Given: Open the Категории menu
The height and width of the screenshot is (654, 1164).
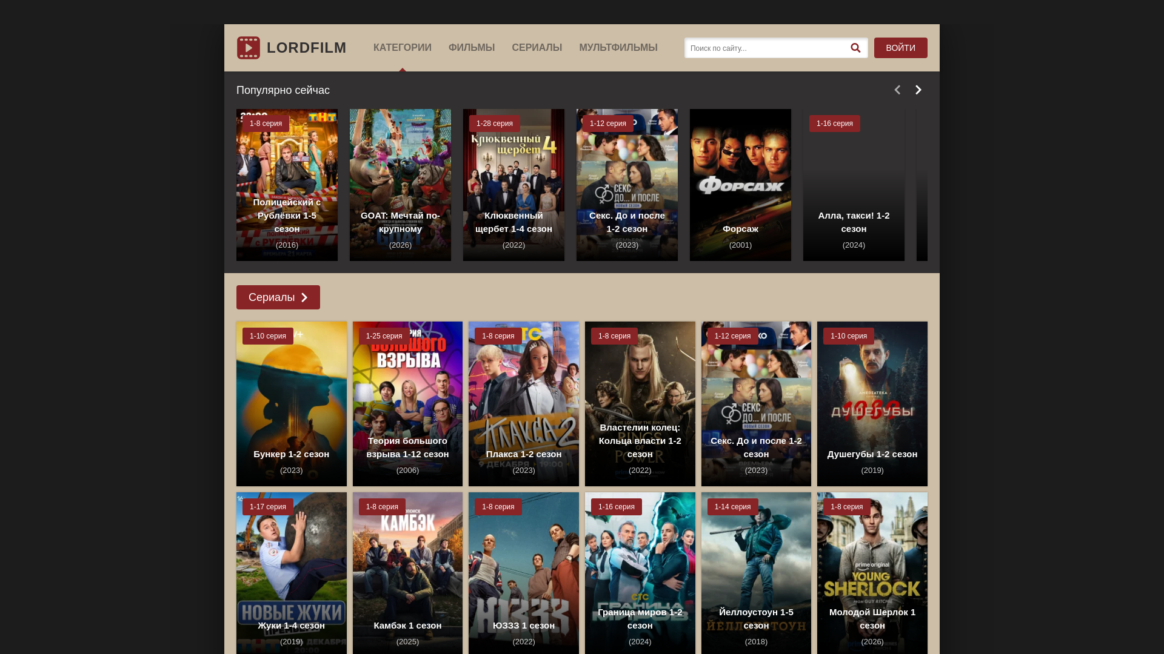Looking at the screenshot, I should pyautogui.click(x=403, y=48).
